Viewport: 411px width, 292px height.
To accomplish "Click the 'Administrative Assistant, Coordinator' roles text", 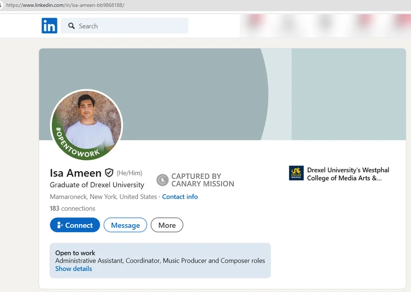I will pyautogui.click(x=160, y=261).
